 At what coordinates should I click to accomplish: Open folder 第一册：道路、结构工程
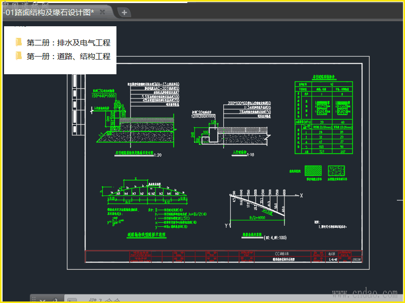click(68, 56)
